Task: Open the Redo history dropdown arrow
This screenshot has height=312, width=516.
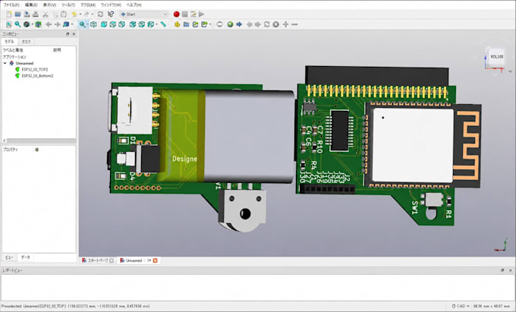Action: [93, 14]
